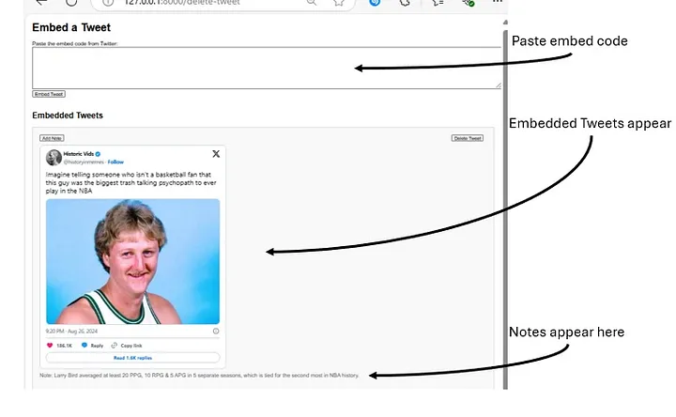Click the heart like icon on the tweet

[50, 346]
